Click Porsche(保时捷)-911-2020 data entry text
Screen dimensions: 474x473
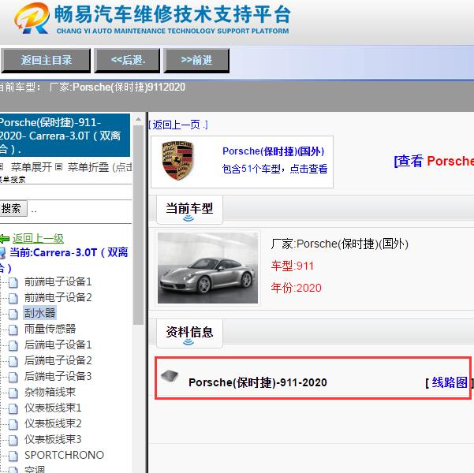point(258,382)
